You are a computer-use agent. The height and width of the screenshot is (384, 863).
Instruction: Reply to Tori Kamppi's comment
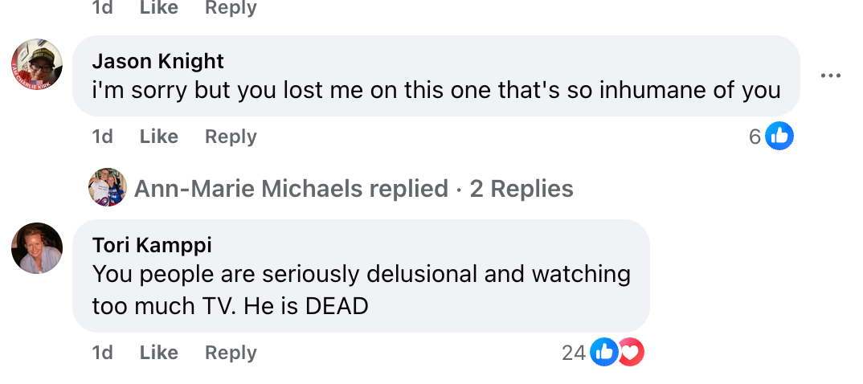click(x=231, y=353)
